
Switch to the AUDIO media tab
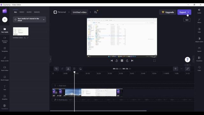pyautogui.click(x=29, y=12)
